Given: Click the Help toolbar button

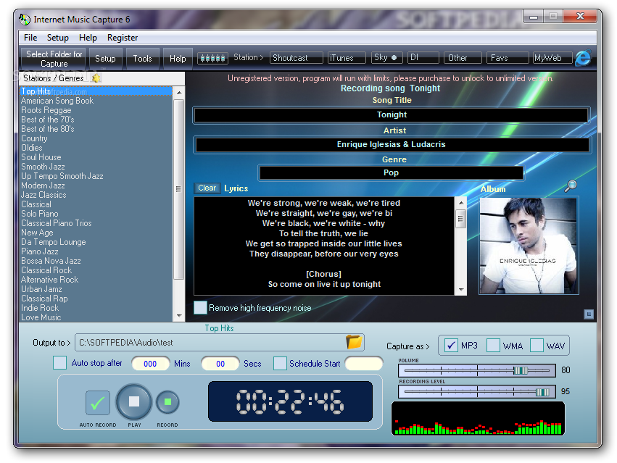Looking at the screenshot, I should [178, 59].
